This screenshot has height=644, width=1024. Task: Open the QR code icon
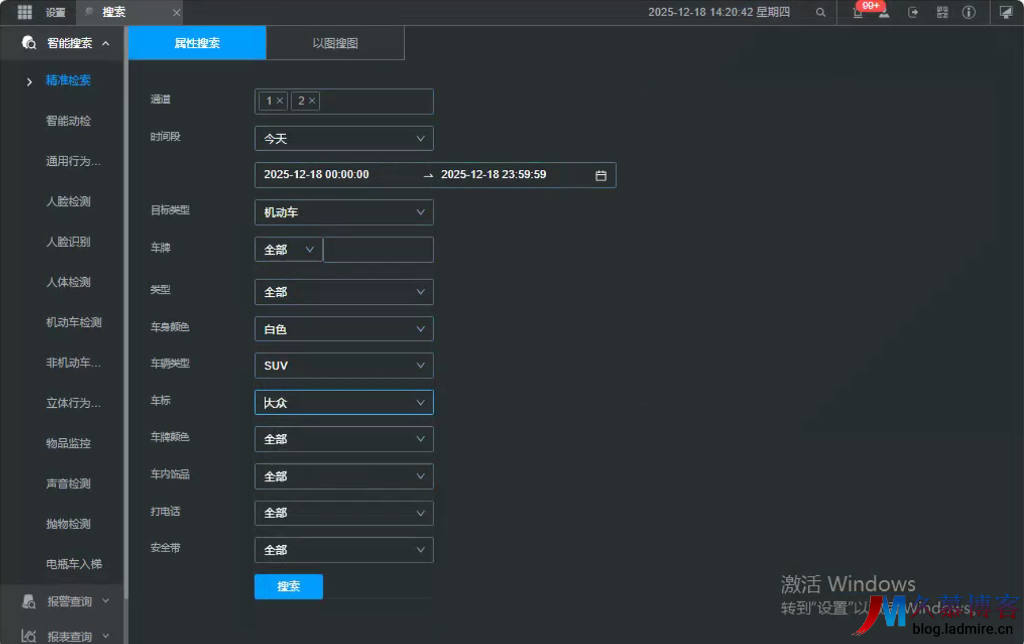[x=942, y=12]
